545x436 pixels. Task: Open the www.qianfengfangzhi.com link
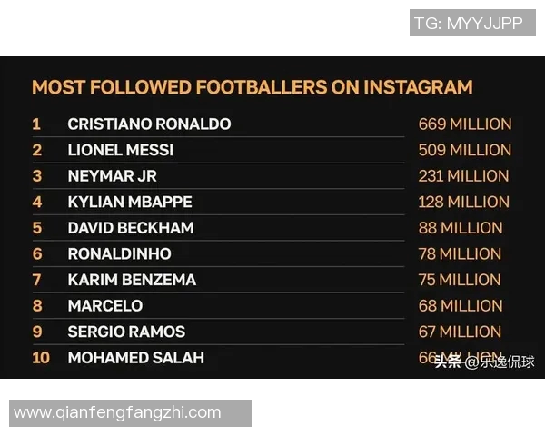tap(117, 412)
